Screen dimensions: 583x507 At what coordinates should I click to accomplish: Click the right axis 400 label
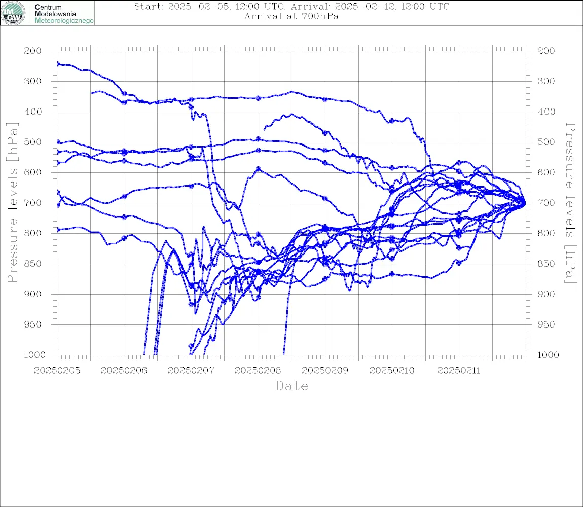[546, 112]
